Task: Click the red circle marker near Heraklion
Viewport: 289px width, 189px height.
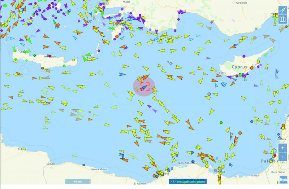Action: click(x=50, y=56)
